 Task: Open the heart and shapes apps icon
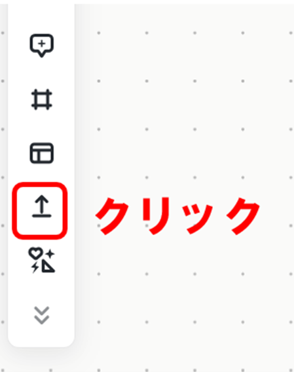[42, 260]
